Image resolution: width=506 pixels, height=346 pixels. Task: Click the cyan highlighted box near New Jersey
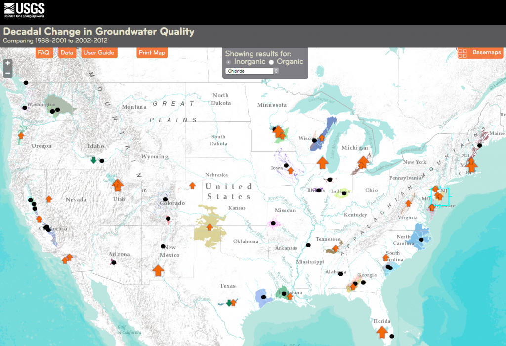[x=439, y=196]
